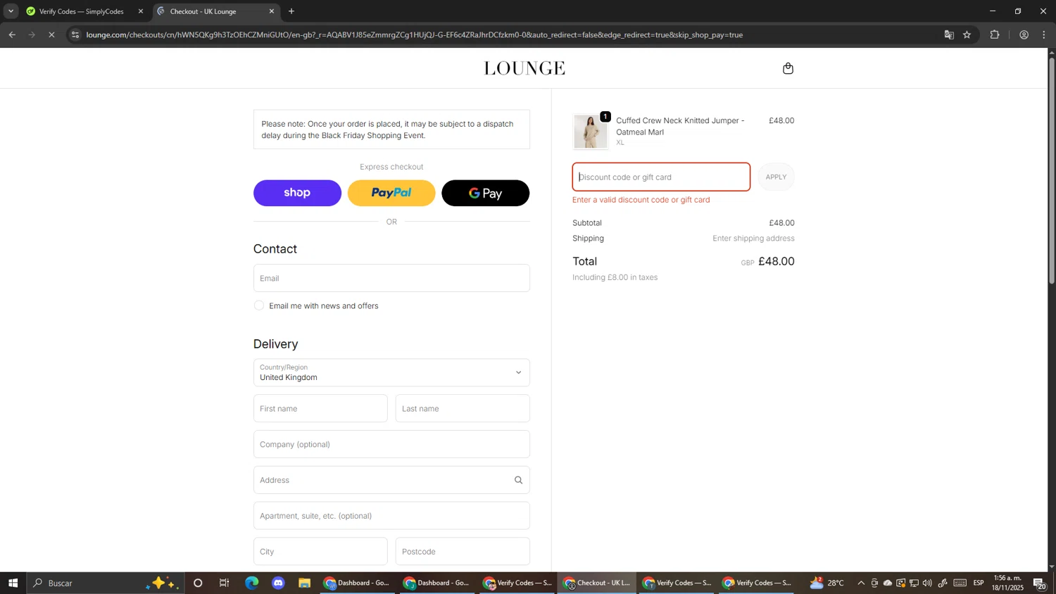Click the browser address bar URL
Image resolution: width=1056 pixels, height=594 pixels.
click(415, 34)
